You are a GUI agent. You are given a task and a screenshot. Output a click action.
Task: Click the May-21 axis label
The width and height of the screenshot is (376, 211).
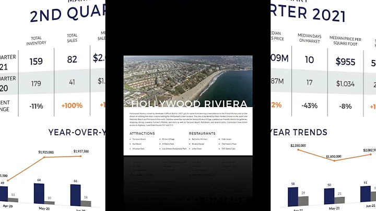pos(334,208)
